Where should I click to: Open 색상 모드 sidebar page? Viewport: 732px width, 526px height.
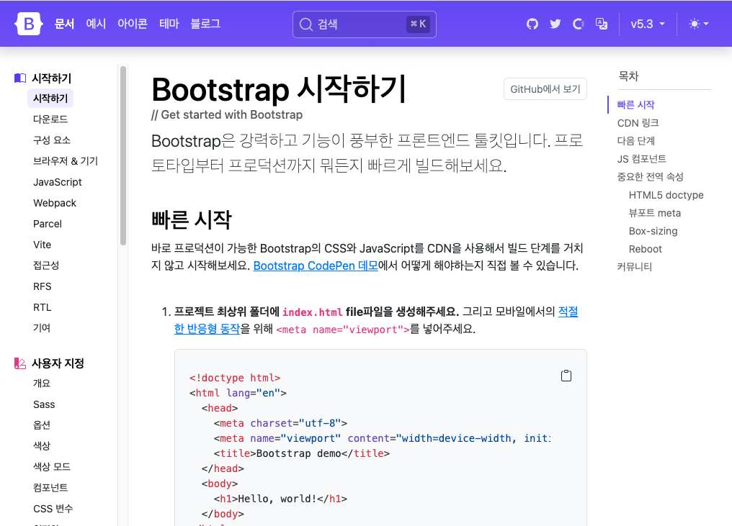pyautogui.click(x=52, y=467)
